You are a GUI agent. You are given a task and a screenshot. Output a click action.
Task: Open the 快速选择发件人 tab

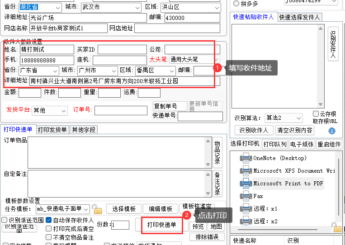pyautogui.click(x=299, y=17)
